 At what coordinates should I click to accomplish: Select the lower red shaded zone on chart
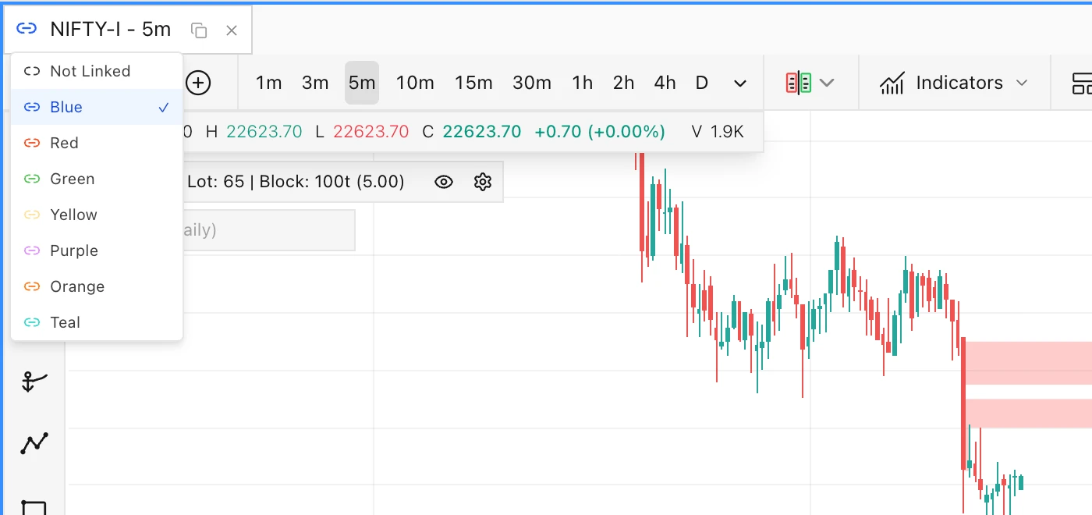pyautogui.click(x=1030, y=414)
